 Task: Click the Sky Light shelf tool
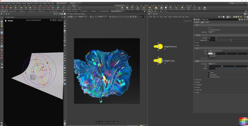click(x=161, y=8)
